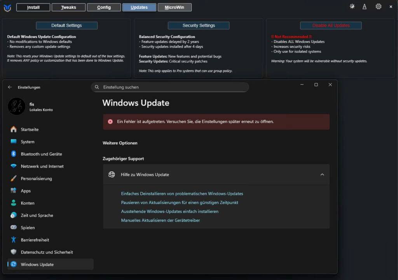398x280 pixels.
Task: Click the Windows Update page title
Action: pyautogui.click(x=136, y=103)
